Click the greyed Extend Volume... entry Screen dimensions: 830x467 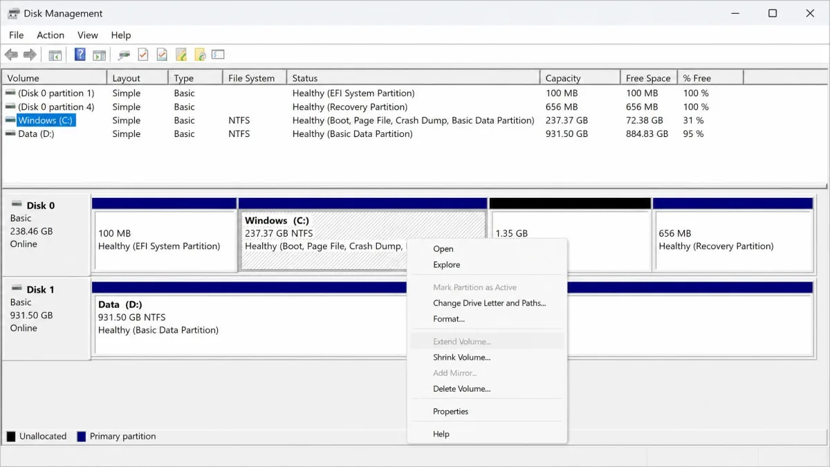tap(487, 342)
